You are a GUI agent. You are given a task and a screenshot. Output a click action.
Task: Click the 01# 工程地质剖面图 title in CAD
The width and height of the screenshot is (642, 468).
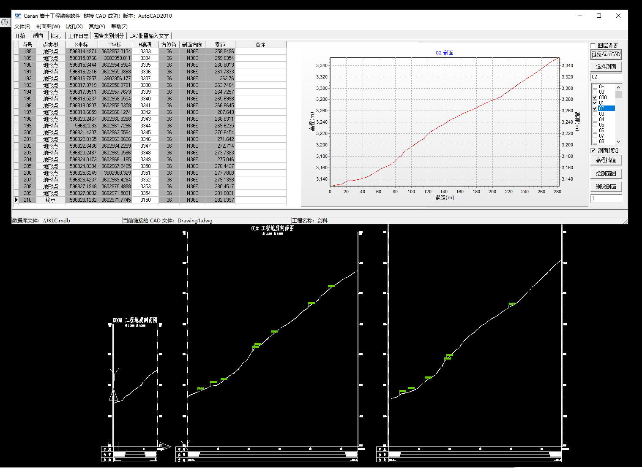tap(273, 228)
